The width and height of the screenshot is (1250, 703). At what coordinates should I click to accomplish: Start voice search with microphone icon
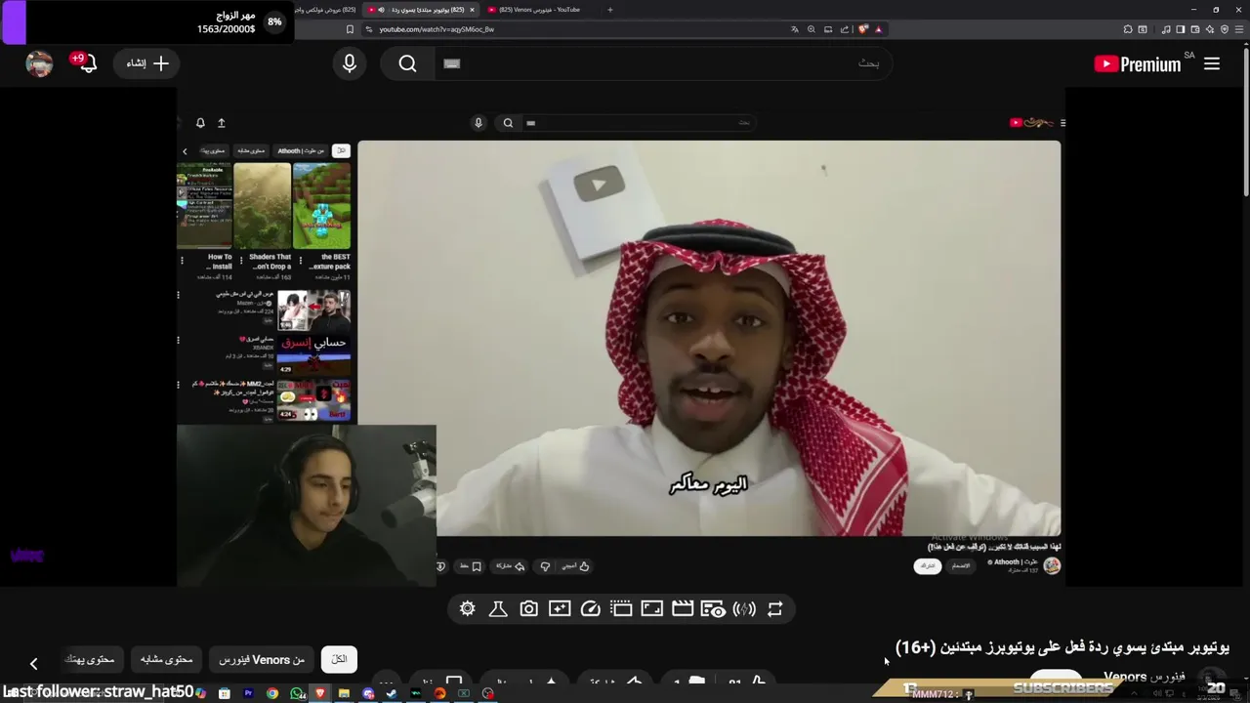(x=350, y=63)
